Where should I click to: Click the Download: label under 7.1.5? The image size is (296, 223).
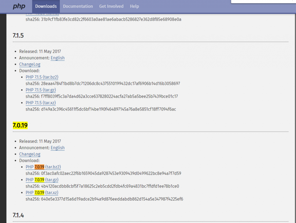pyautogui.click(x=29, y=71)
